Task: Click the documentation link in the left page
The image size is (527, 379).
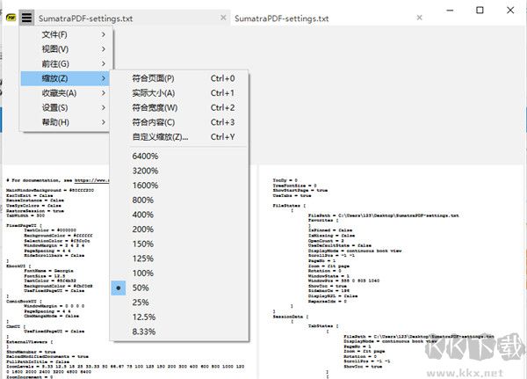Action: click(91, 180)
